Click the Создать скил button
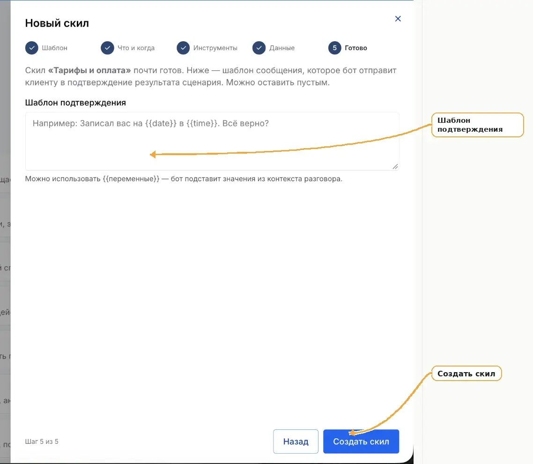This screenshot has width=533, height=464. pos(361,442)
